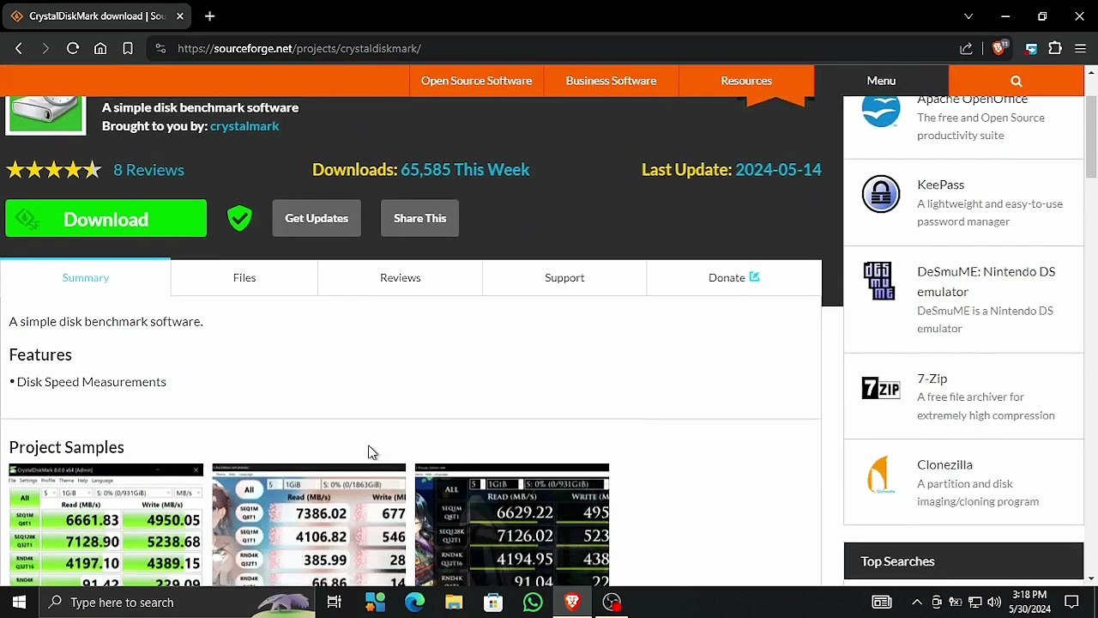Launch Microsoft Edge from taskbar
This screenshot has height=618, width=1098.
point(414,603)
